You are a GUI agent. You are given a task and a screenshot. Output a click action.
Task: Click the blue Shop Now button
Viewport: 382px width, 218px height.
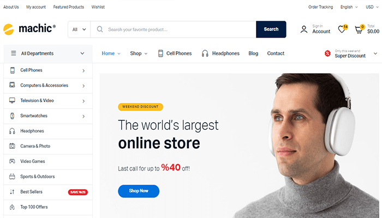click(139, 191)
